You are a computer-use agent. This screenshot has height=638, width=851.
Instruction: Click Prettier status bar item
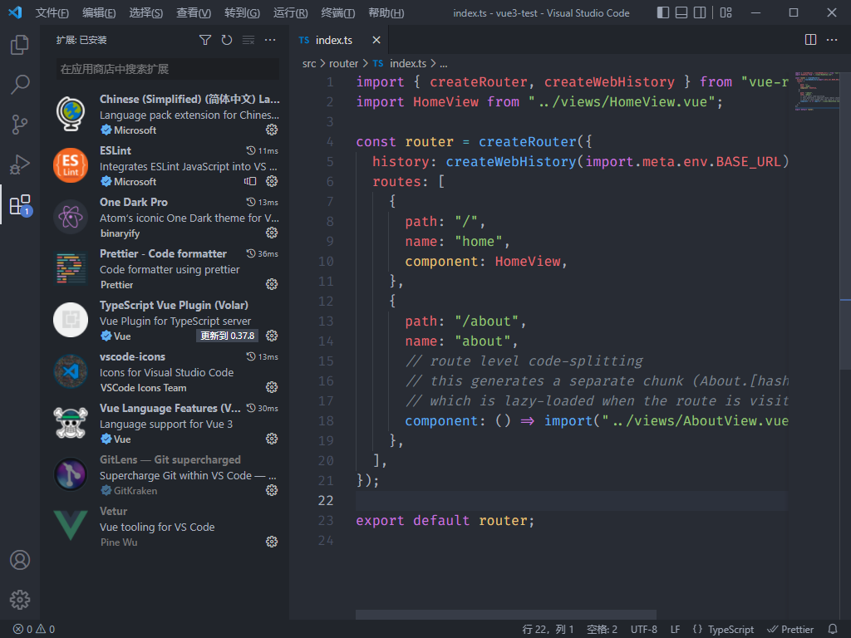pyautogui.click(x=790, y=630)
